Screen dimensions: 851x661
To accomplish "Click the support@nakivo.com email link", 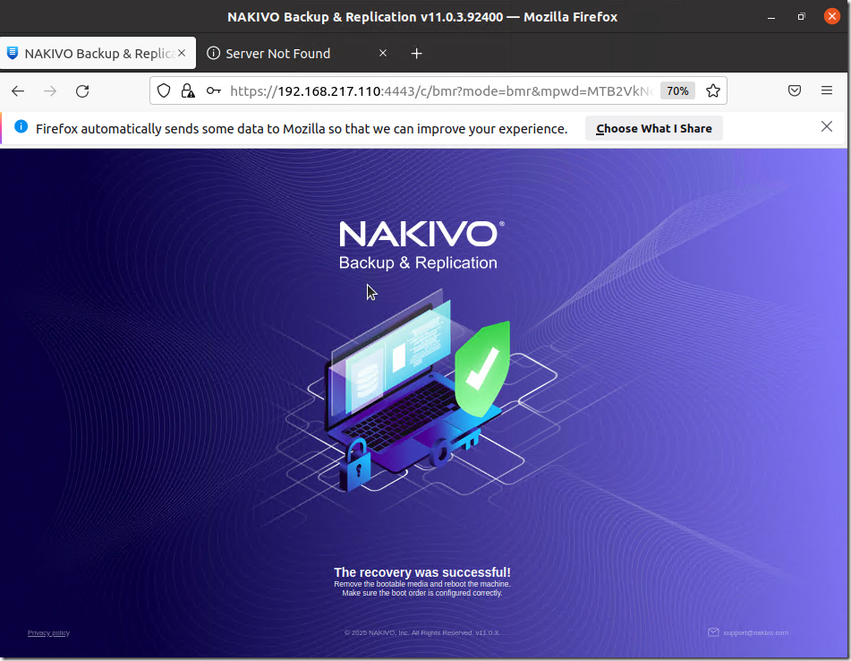I will pos(755,632).
